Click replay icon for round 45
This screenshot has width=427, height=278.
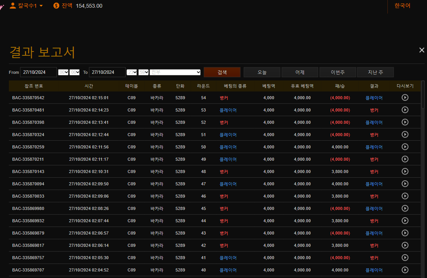click(x=405, y=208)
